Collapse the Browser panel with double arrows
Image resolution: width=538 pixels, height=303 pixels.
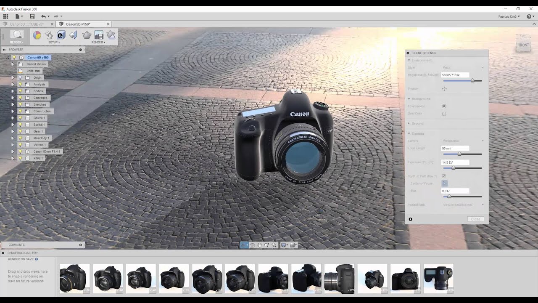3,50
